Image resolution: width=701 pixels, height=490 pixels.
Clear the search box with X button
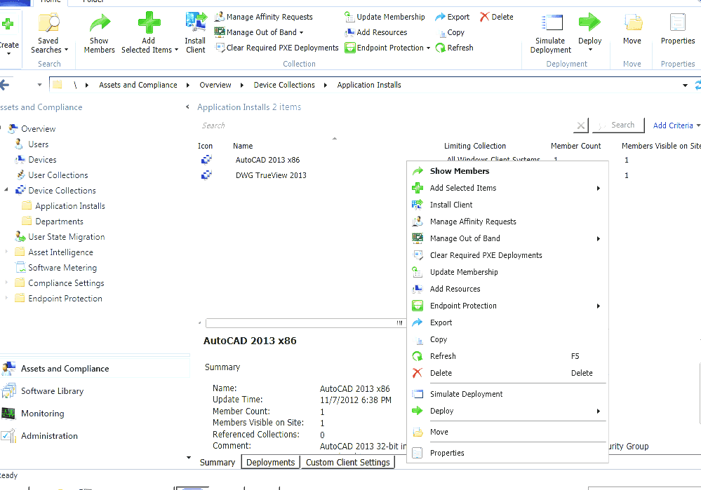[581, 125]
